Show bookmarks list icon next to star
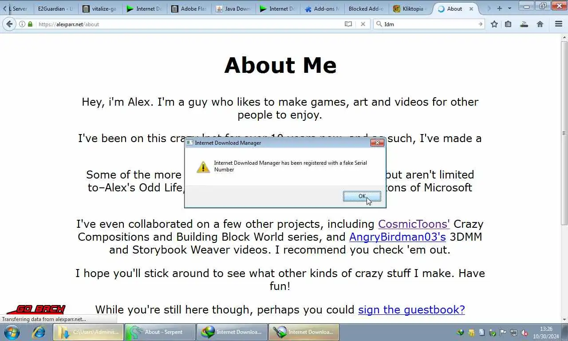The height and width of the screenshot is (341, 568). tap(508, 24)
